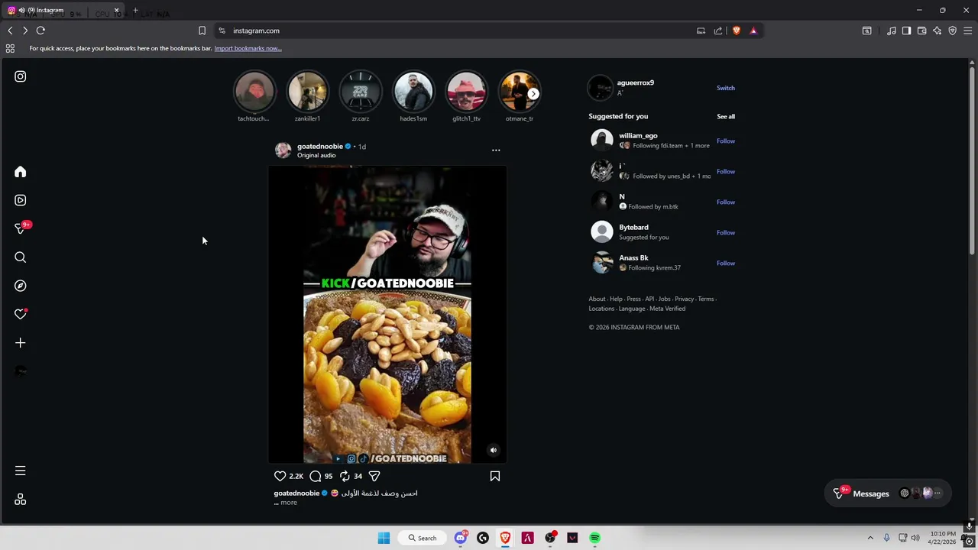
Task: Open comments on the goatednoobie post
Action: pos(316,476)
